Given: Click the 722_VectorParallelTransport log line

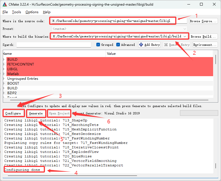Looking at the screenshot, I should point(63,165).
